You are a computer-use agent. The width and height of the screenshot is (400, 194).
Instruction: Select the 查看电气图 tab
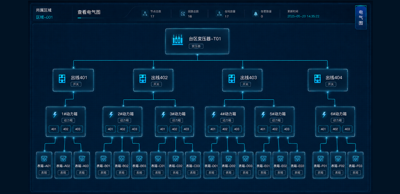coord(89,12)
